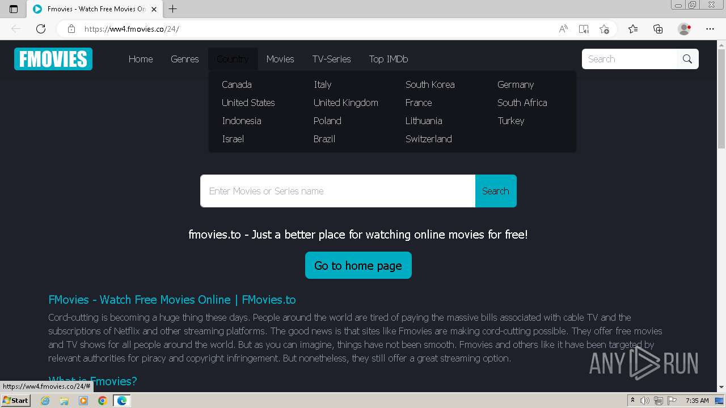Toggle the Country dropdown menu
The width and height of the screenshot is (726, 408).
(x=233, y=59)
